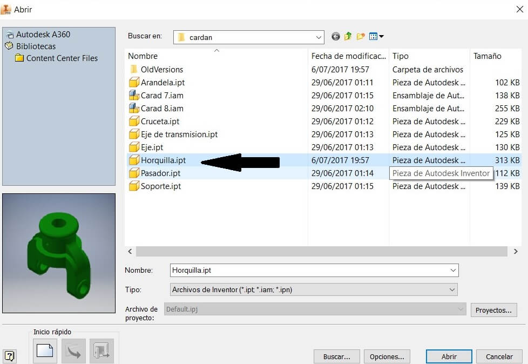This screenshot has width=528, height=364.
Task: Click the scroll left arrow
Action: tap(130, 251)
